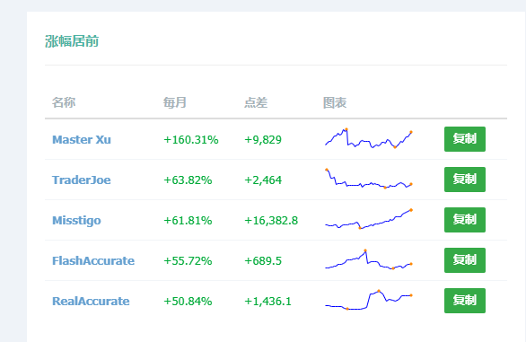The image size is (526, 342).
Task: Open Master Xu trader profile link
Action: [x=82, y=139]
